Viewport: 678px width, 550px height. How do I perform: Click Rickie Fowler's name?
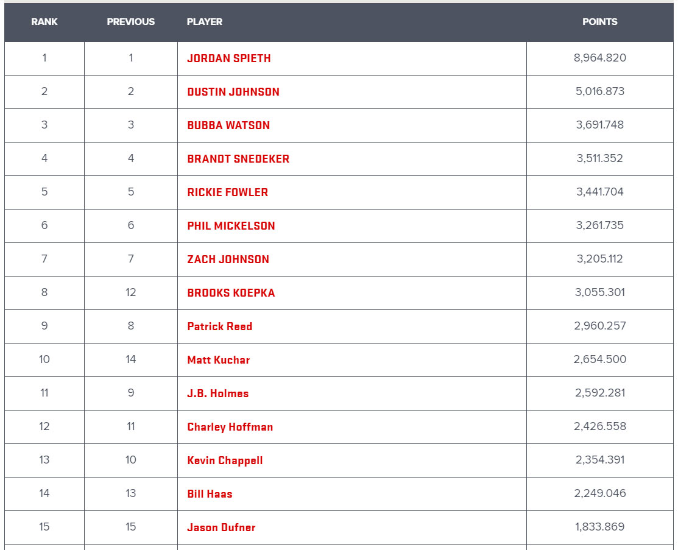coord(227,192)
